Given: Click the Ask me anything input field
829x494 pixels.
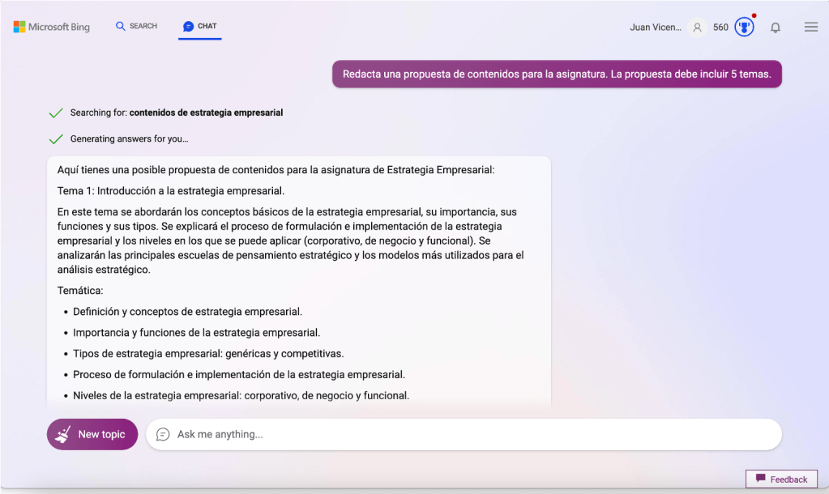Looking at the screenshot, I should [470, 434].
